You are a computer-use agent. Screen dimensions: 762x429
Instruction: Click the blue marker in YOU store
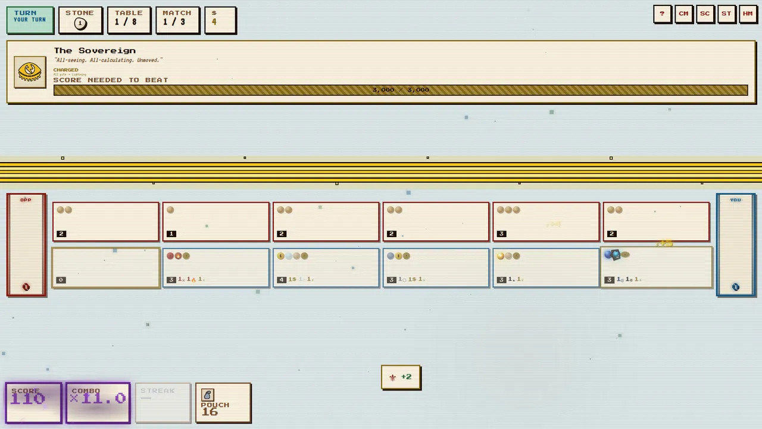point(736,287)
